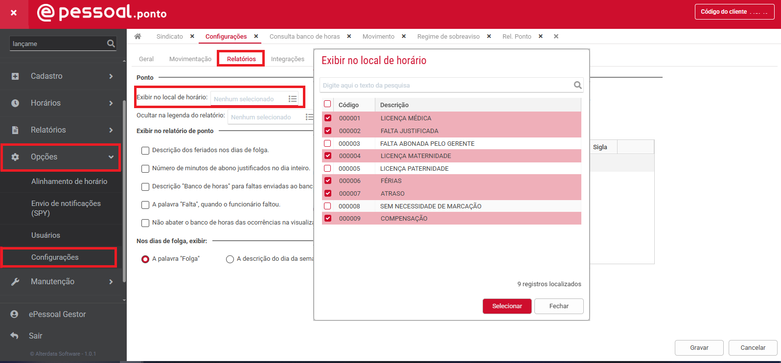Toggle the select-all checkbox in the header
The width and height of the screenshot is (781, 363).
pos(327,104)
